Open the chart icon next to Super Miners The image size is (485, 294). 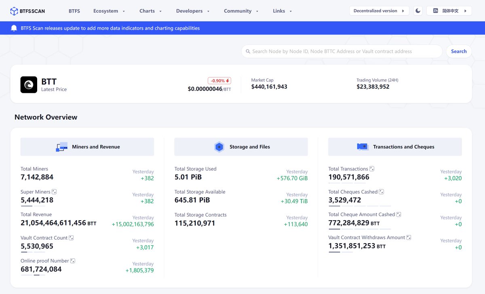coord(54,192)
